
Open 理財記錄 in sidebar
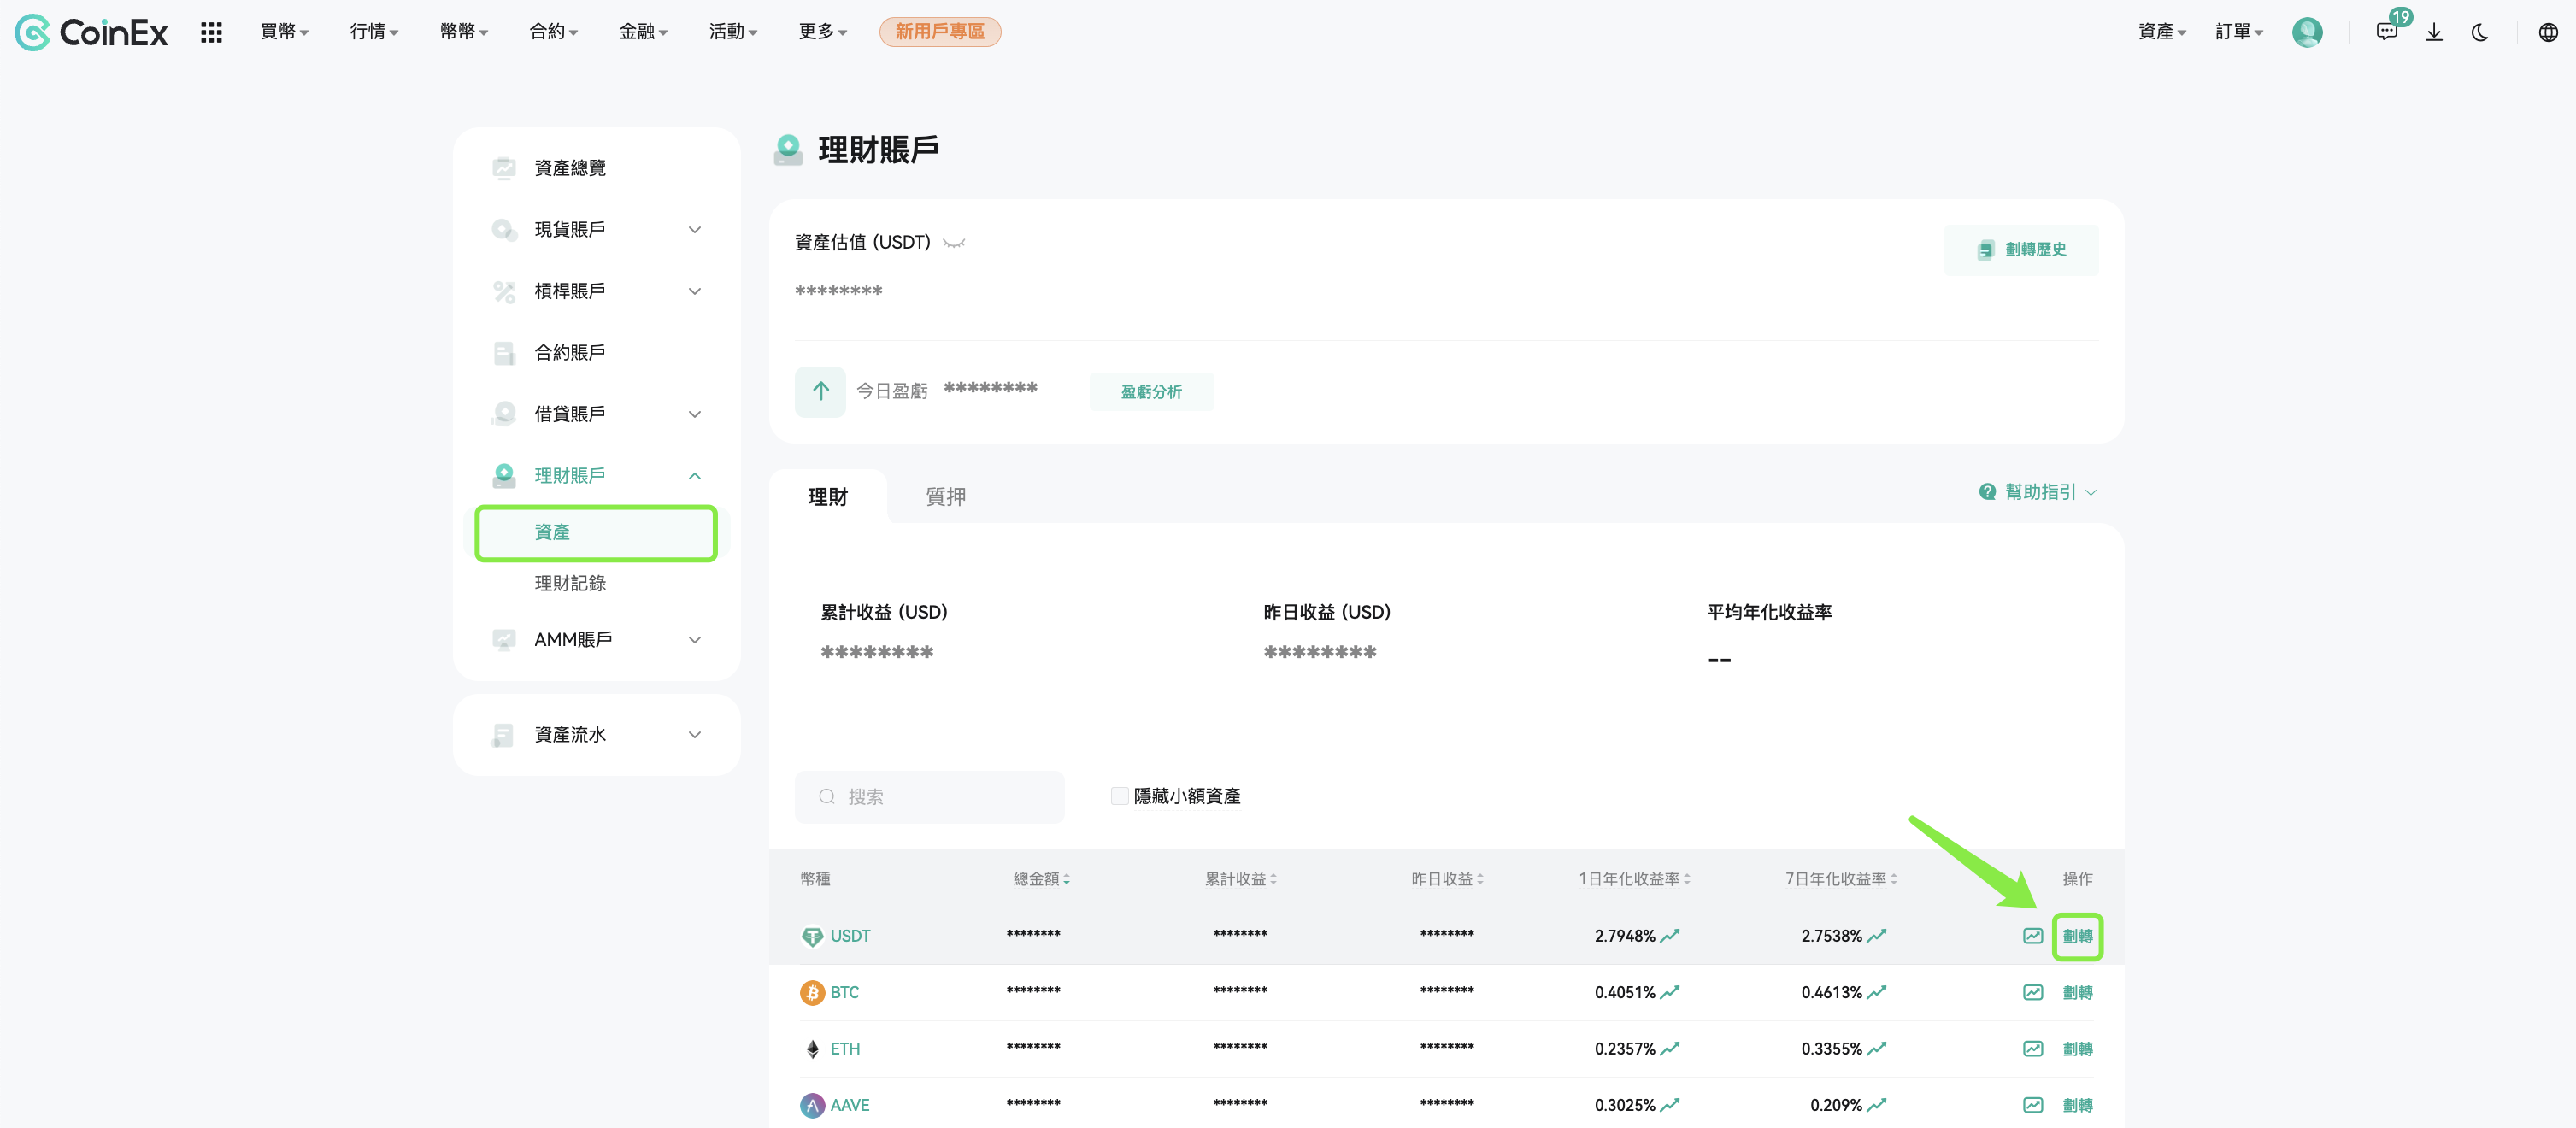pyautogui.click(x=570, y=584)
